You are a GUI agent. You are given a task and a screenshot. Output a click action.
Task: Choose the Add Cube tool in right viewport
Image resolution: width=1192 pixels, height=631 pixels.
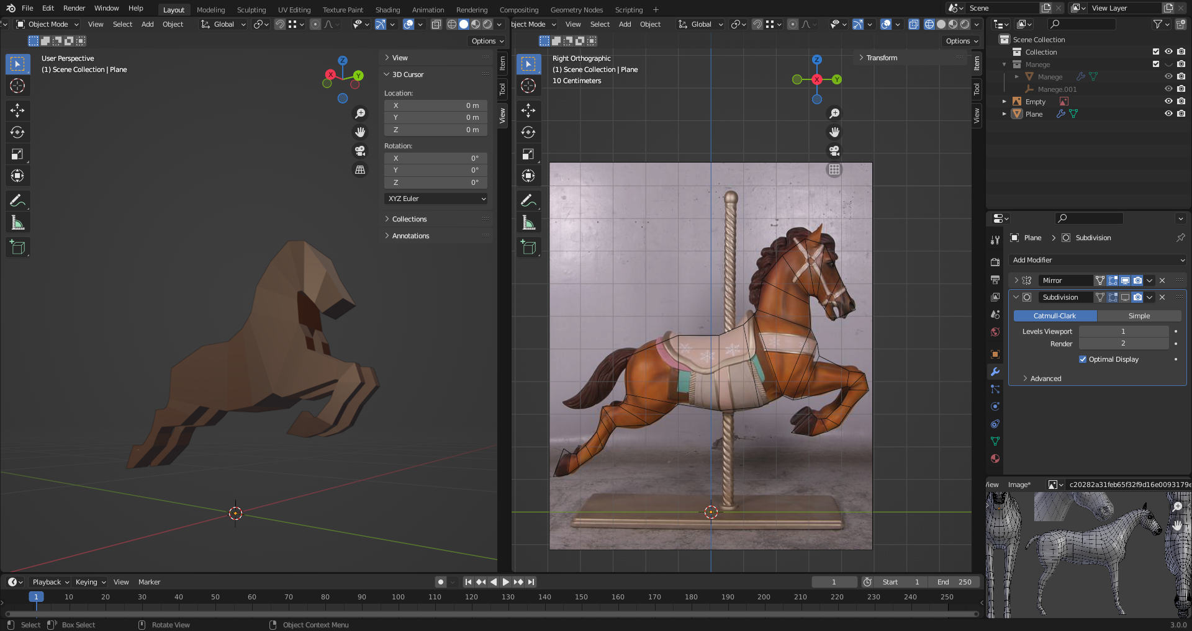click(528, 247)
